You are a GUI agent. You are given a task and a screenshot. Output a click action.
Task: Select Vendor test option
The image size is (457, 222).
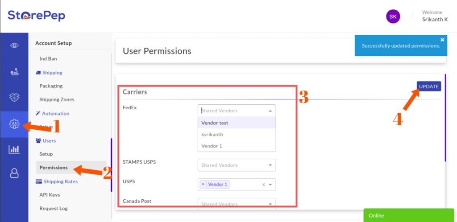pos(237,123)
